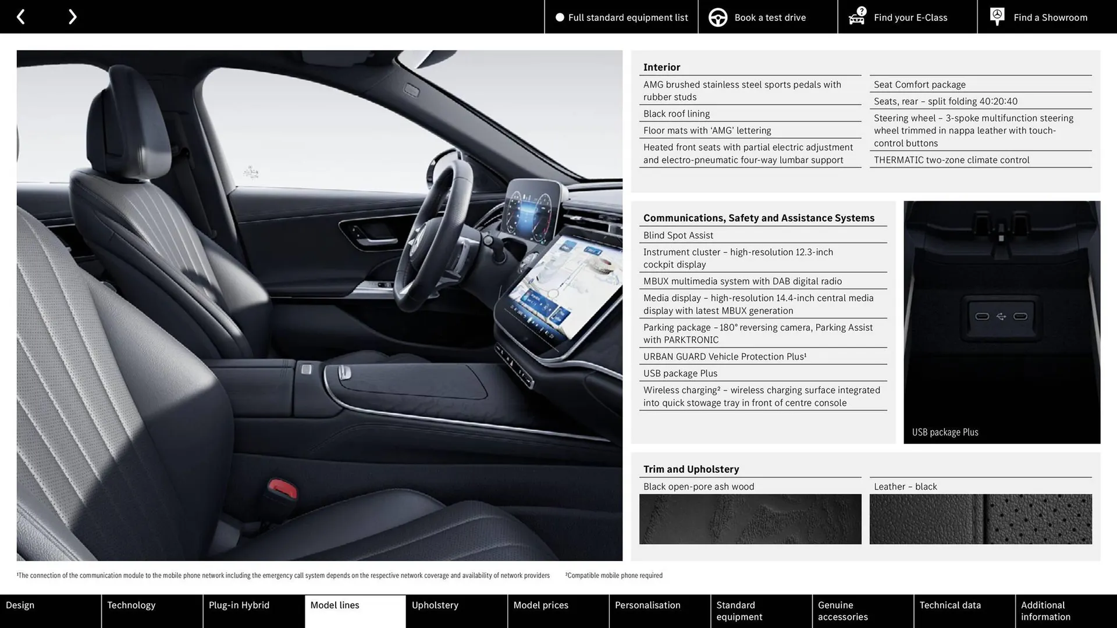Click the Leather black upholstery swatch

pyautogui.click(x=981, y=519)
